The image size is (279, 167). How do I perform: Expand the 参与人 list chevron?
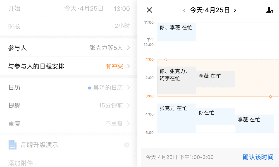tap(128, 48)
